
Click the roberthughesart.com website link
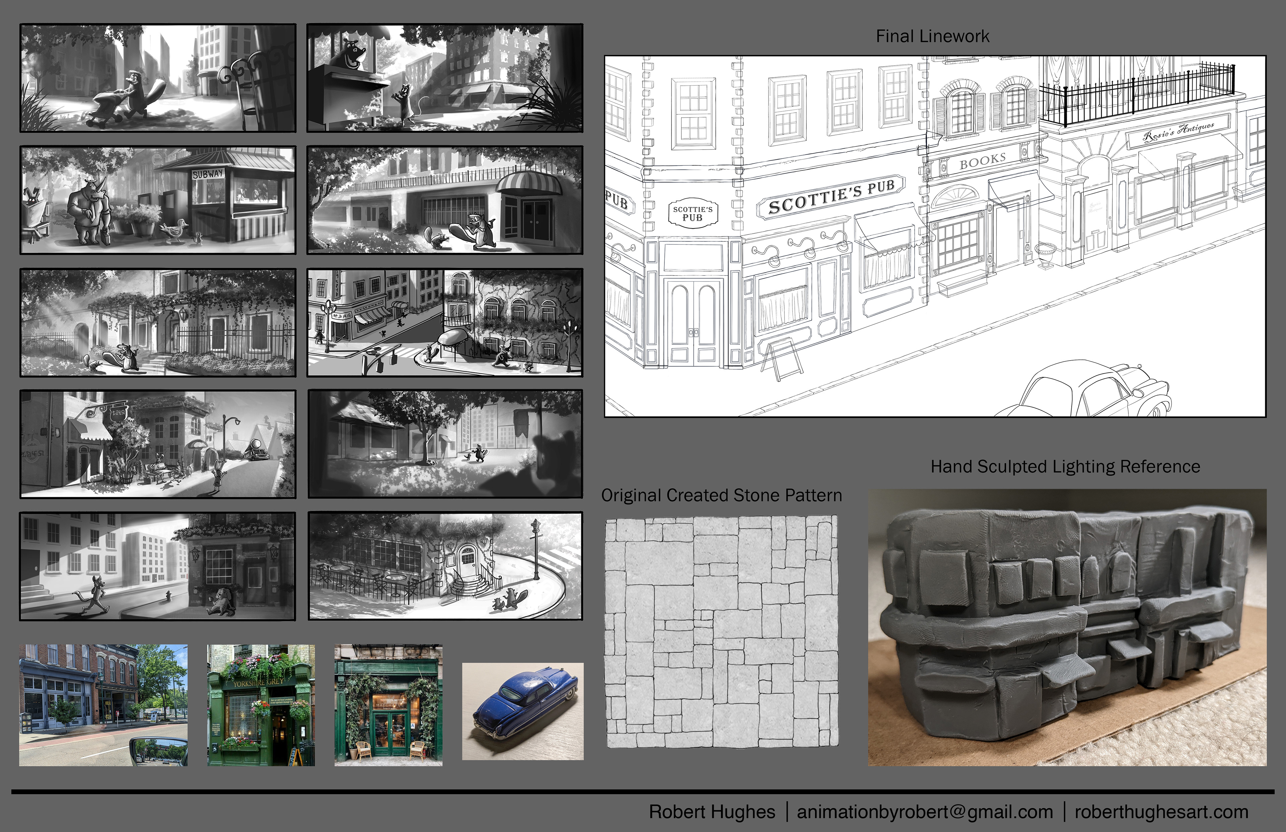pos(1161,812)
